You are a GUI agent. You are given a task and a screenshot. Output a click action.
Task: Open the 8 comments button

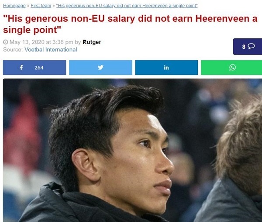click(248, 47)
